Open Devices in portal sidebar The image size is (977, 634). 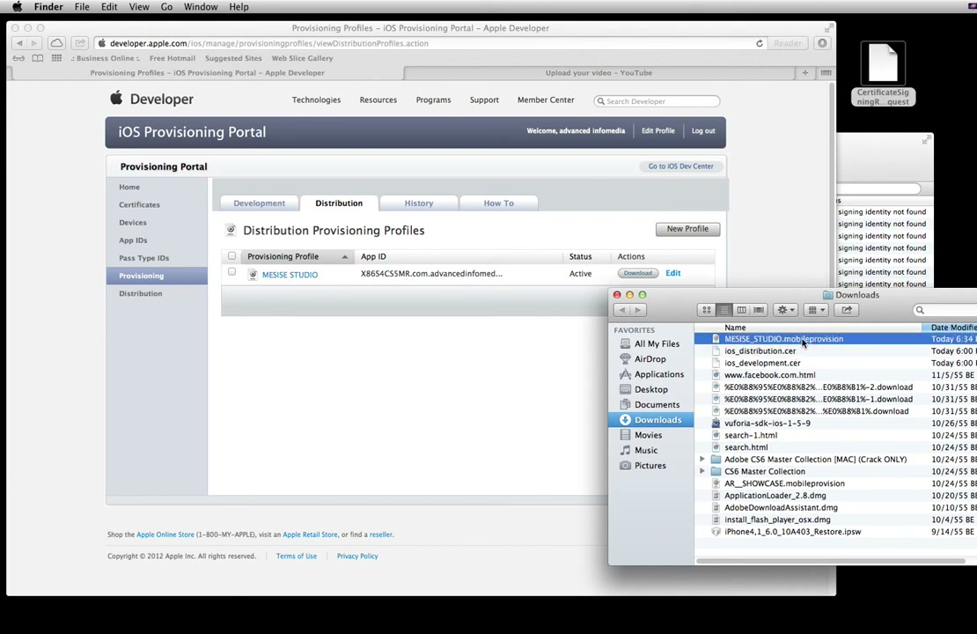133,223
